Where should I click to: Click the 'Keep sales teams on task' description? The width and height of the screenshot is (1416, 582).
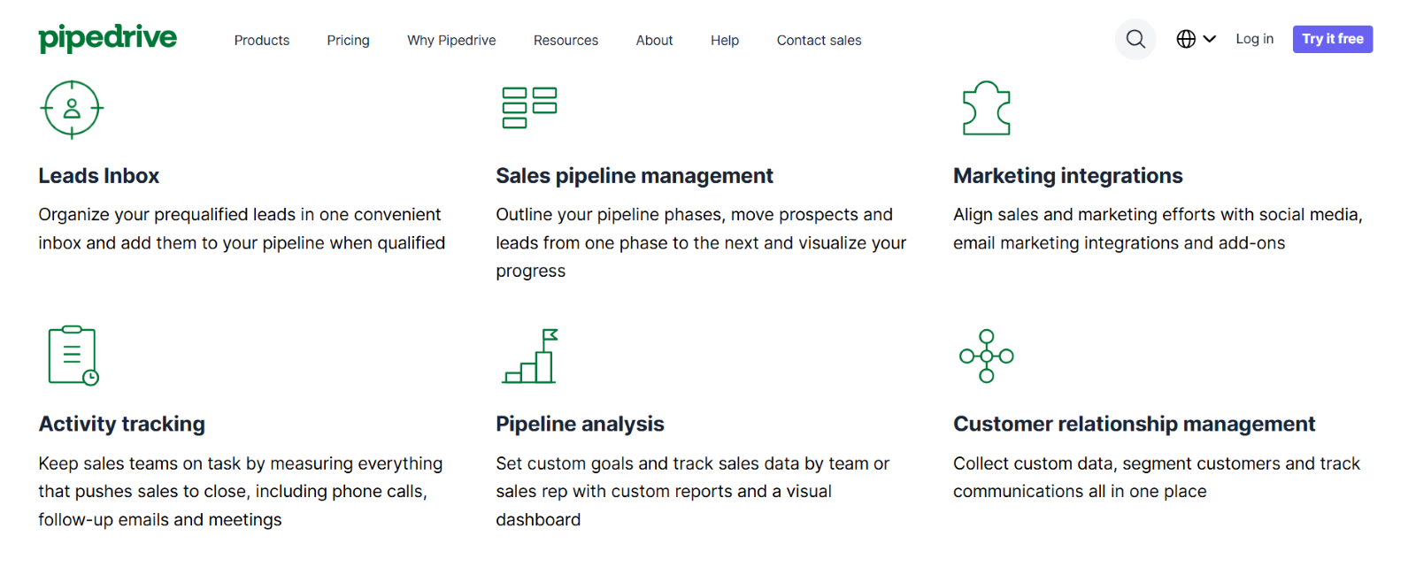(x=241, y=491)
